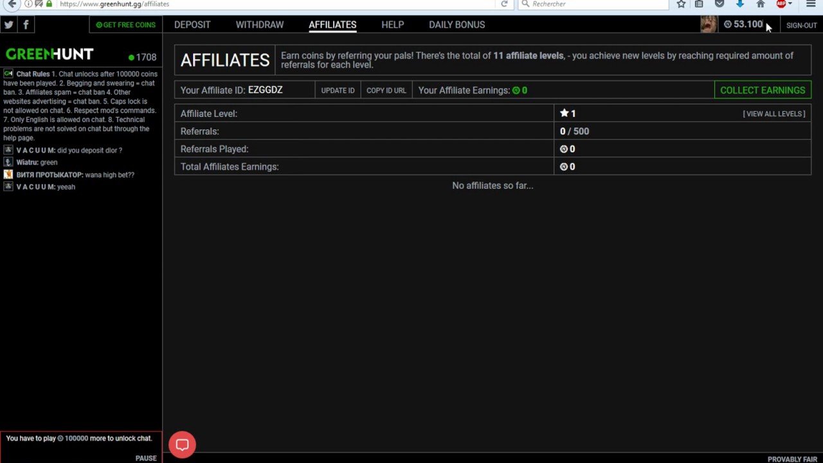Open the Help tab
The width and height of the screenshot is (823, 463).
point(392,24)
